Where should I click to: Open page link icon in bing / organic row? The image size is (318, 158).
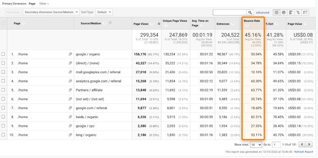(x=70, y=135)
